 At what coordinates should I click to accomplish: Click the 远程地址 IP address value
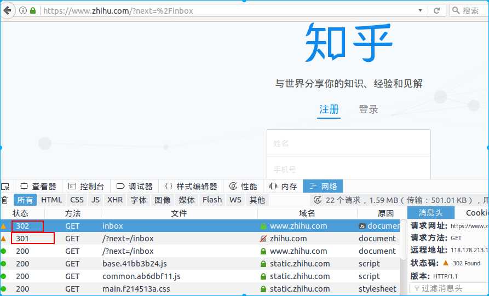[469, 250]
